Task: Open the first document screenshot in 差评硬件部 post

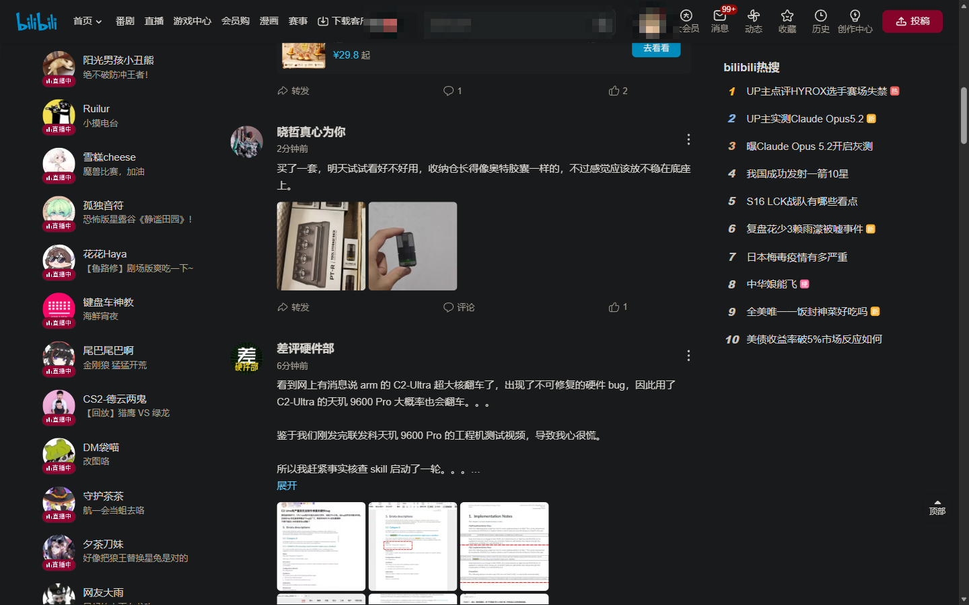Action: [321, 547]
